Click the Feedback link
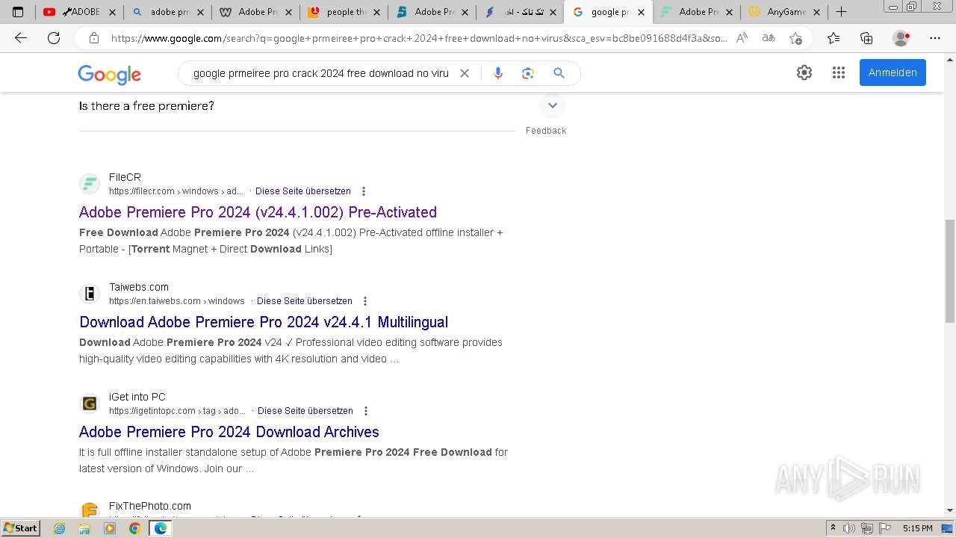This screenshot has width=956, height=538. (546, 131)
